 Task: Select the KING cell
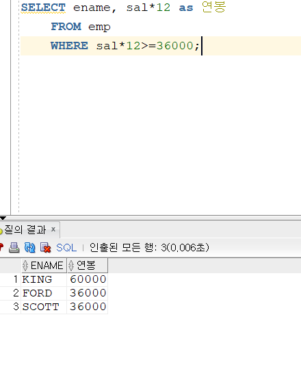tap(44, 279)
